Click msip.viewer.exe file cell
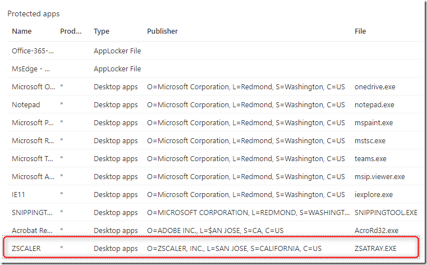This screenshot has height=265, width=427. point(380,177)
